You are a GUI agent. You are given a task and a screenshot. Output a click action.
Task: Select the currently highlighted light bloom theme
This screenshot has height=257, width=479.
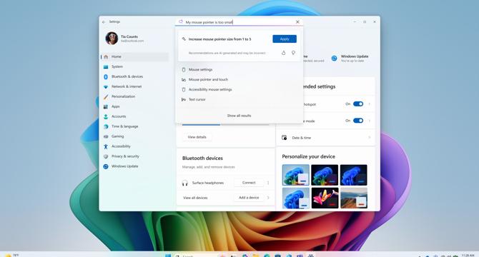click(296, 175)
